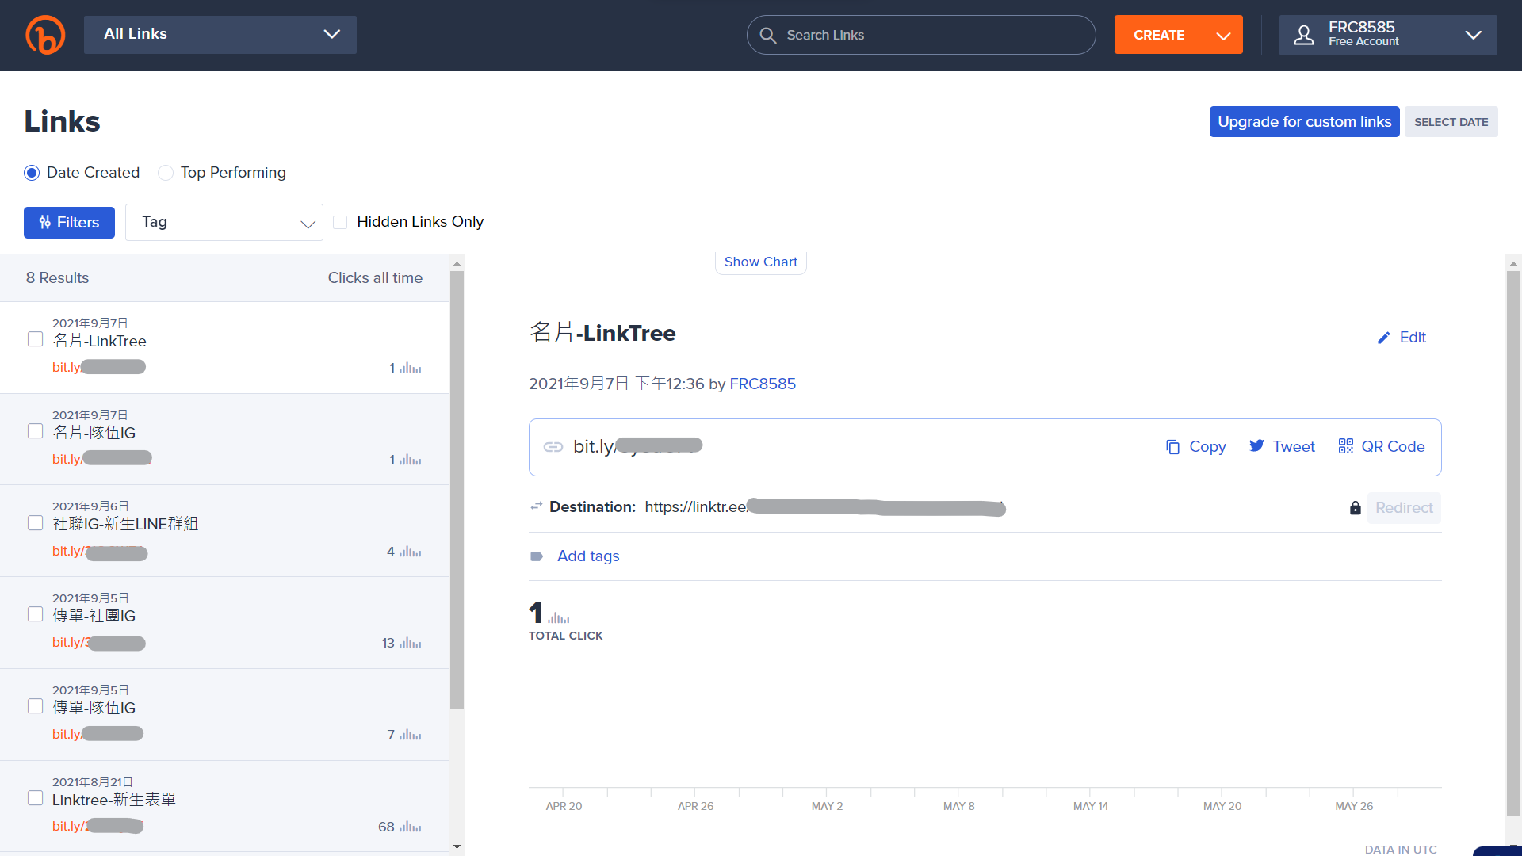
Task: Expand the Create button arrow menu
Action: point(1223,35)
